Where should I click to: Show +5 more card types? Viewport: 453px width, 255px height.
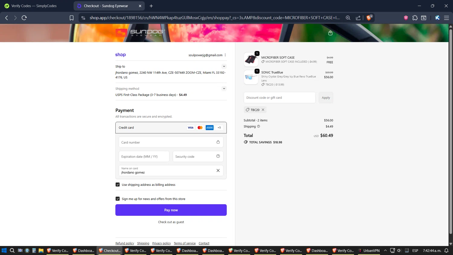[219, 127]
